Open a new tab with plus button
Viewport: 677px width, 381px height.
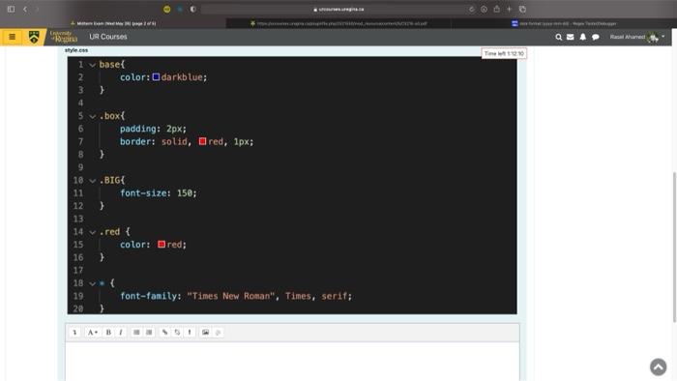pyautogui.click(x=509, y=9)
